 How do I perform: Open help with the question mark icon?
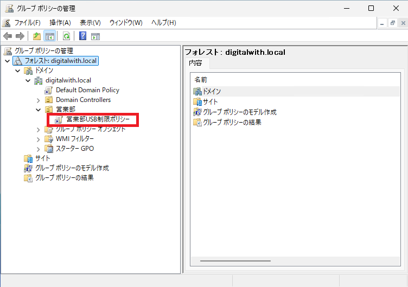coord(83,36)
